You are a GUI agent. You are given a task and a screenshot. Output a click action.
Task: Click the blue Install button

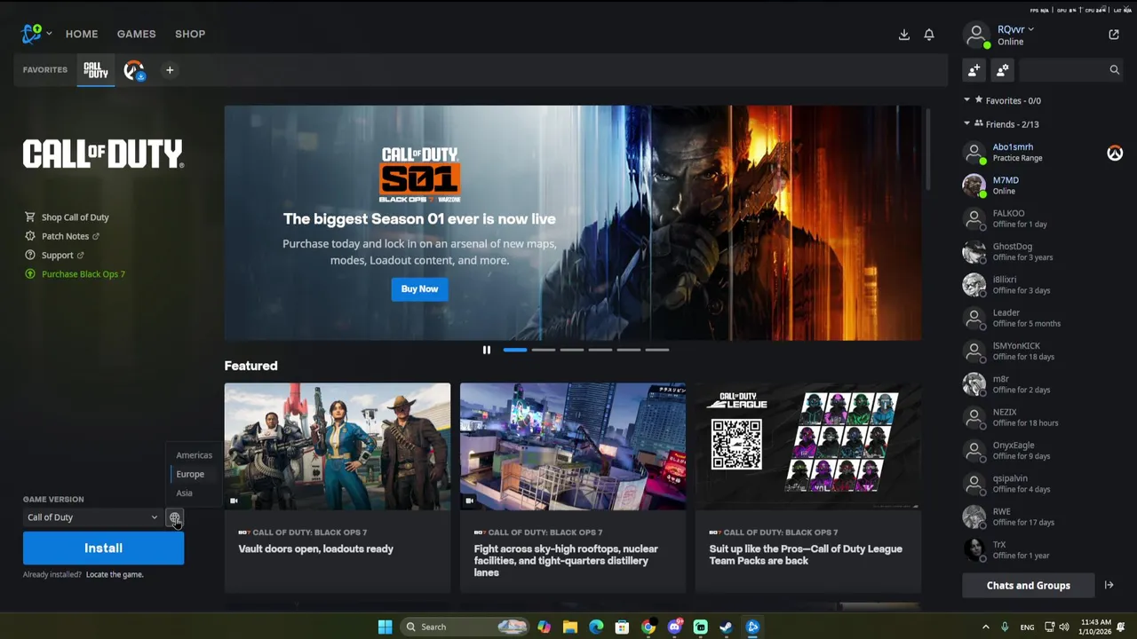pyautogui.click(x=103, y=548)
